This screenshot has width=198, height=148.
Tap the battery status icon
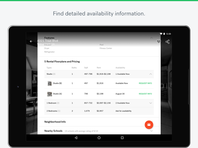[164, 34]
